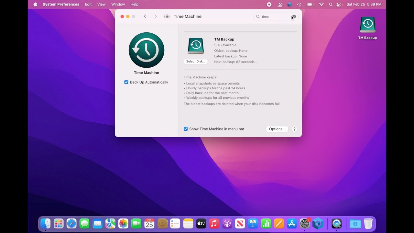This screenshot has width=414, height=233.
Task: Toggle Back Up Automatically checkbox
Action: click(x=126, y=82)
